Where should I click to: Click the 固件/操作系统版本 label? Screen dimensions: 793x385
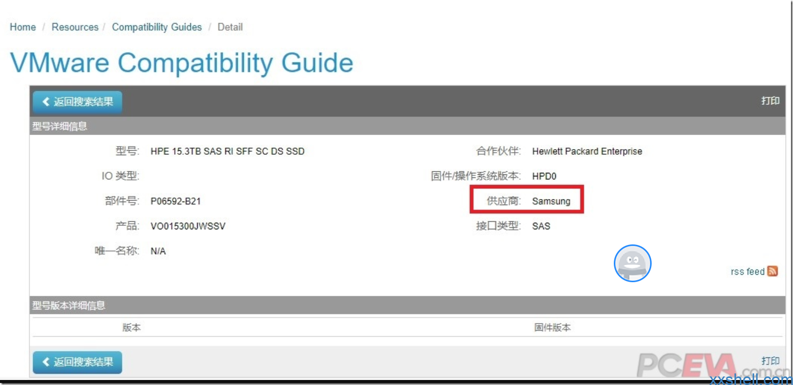point(475,176)
